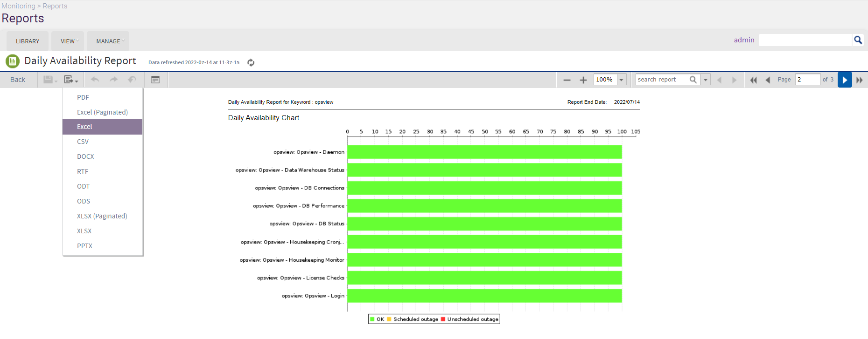The height and width of the screenshot is (339, 868).
Task: Choose Excel (Paginated) export
Action: click(x=103, y=112)
